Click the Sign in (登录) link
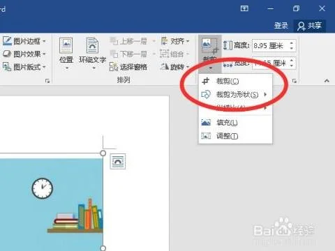The width and height of the screenshot is (335, 251). coord(281,25)
